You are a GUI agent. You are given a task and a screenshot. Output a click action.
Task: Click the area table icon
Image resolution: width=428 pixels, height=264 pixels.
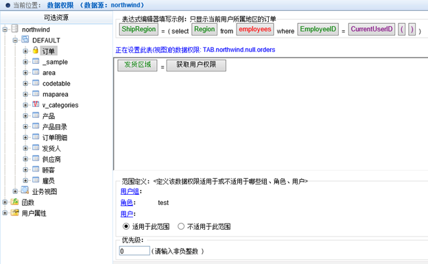coord(36,72)
